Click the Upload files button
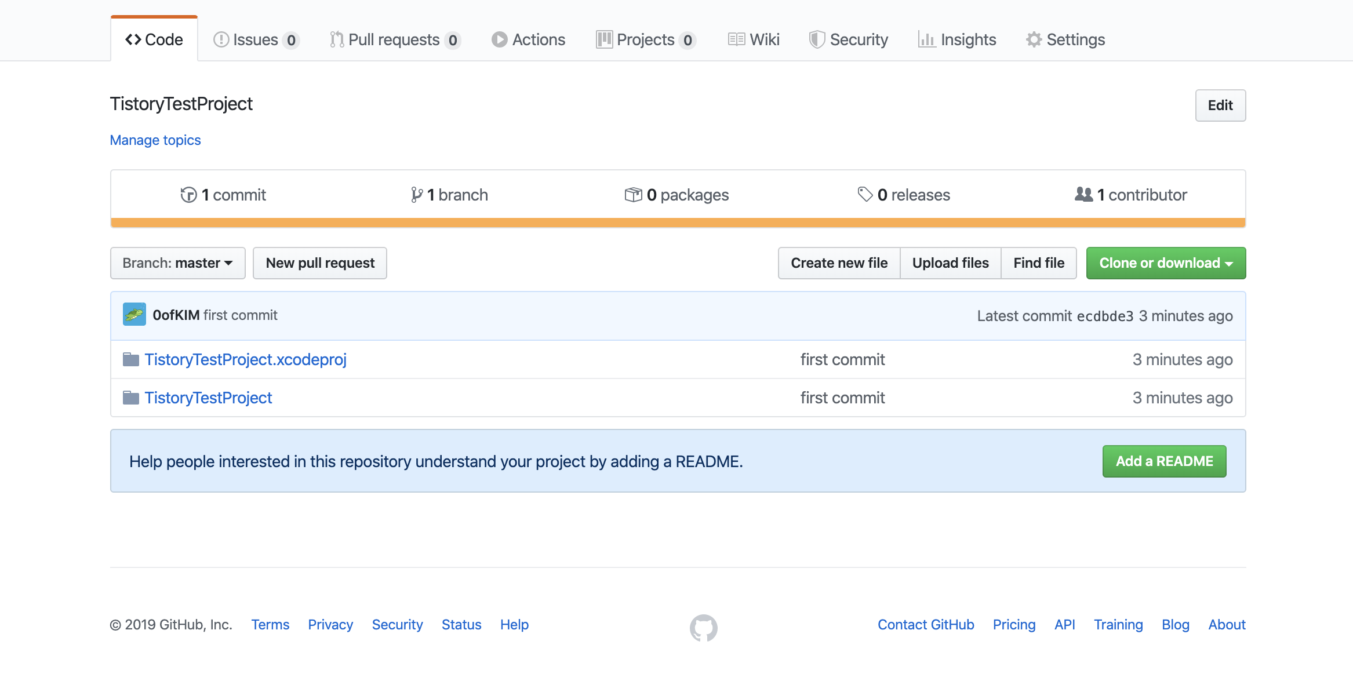1353x692 pixels. pyautogui.click(x=951, y=263)
